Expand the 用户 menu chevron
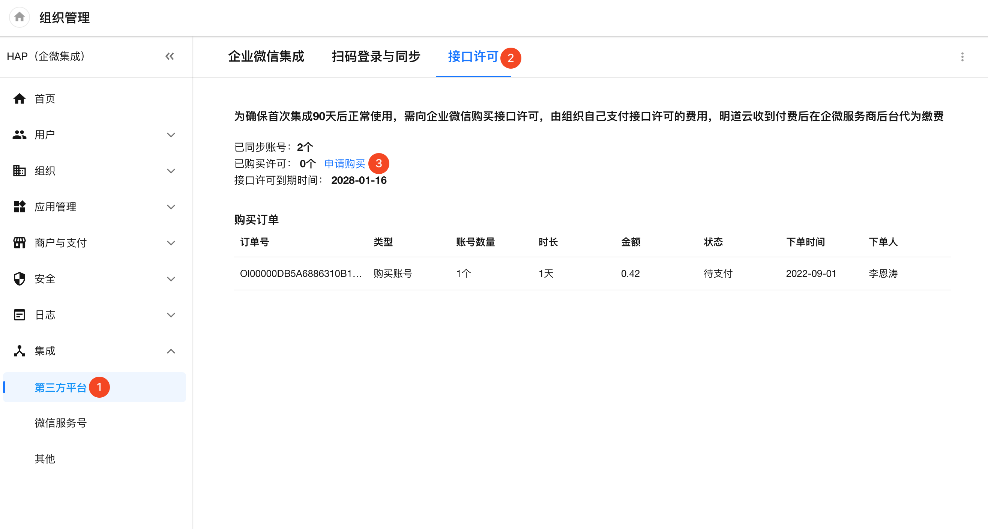This screenshot has height=529, width=988. click(171, 135)
